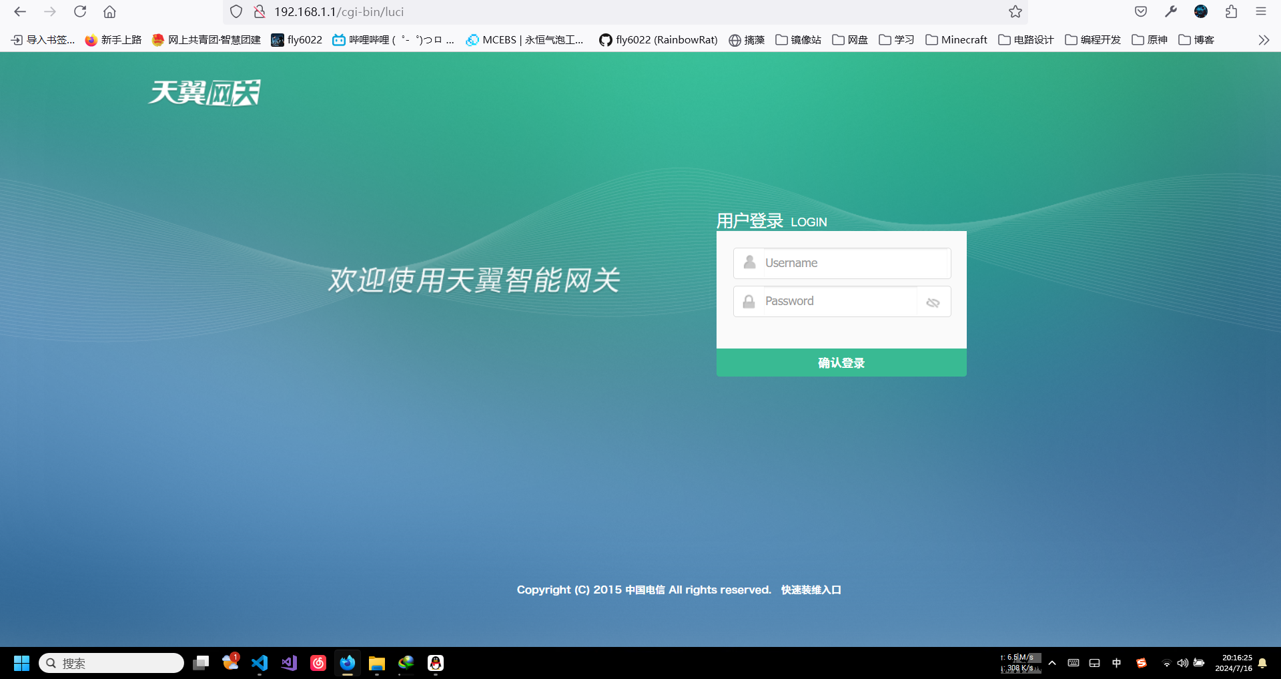Open QQ from the taskbar
Screen dimensions: 1281x679
point(436,663)
